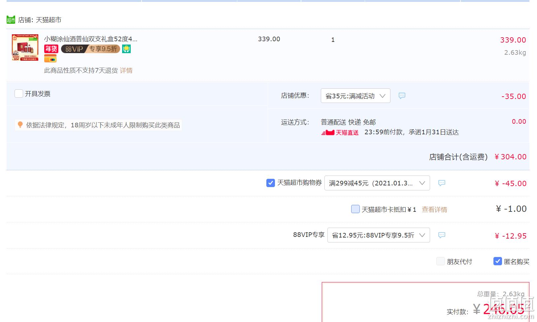Screen dimensions: 537x322
Task: Tick the 天猫超市卡抵扣 checkbox
Action: (x=355, y=209)
